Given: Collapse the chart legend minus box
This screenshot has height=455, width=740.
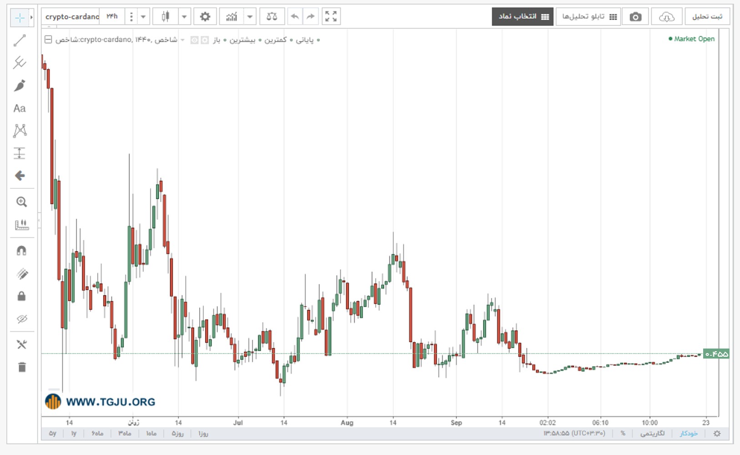Looking at the screenshot, I should 48,40.
